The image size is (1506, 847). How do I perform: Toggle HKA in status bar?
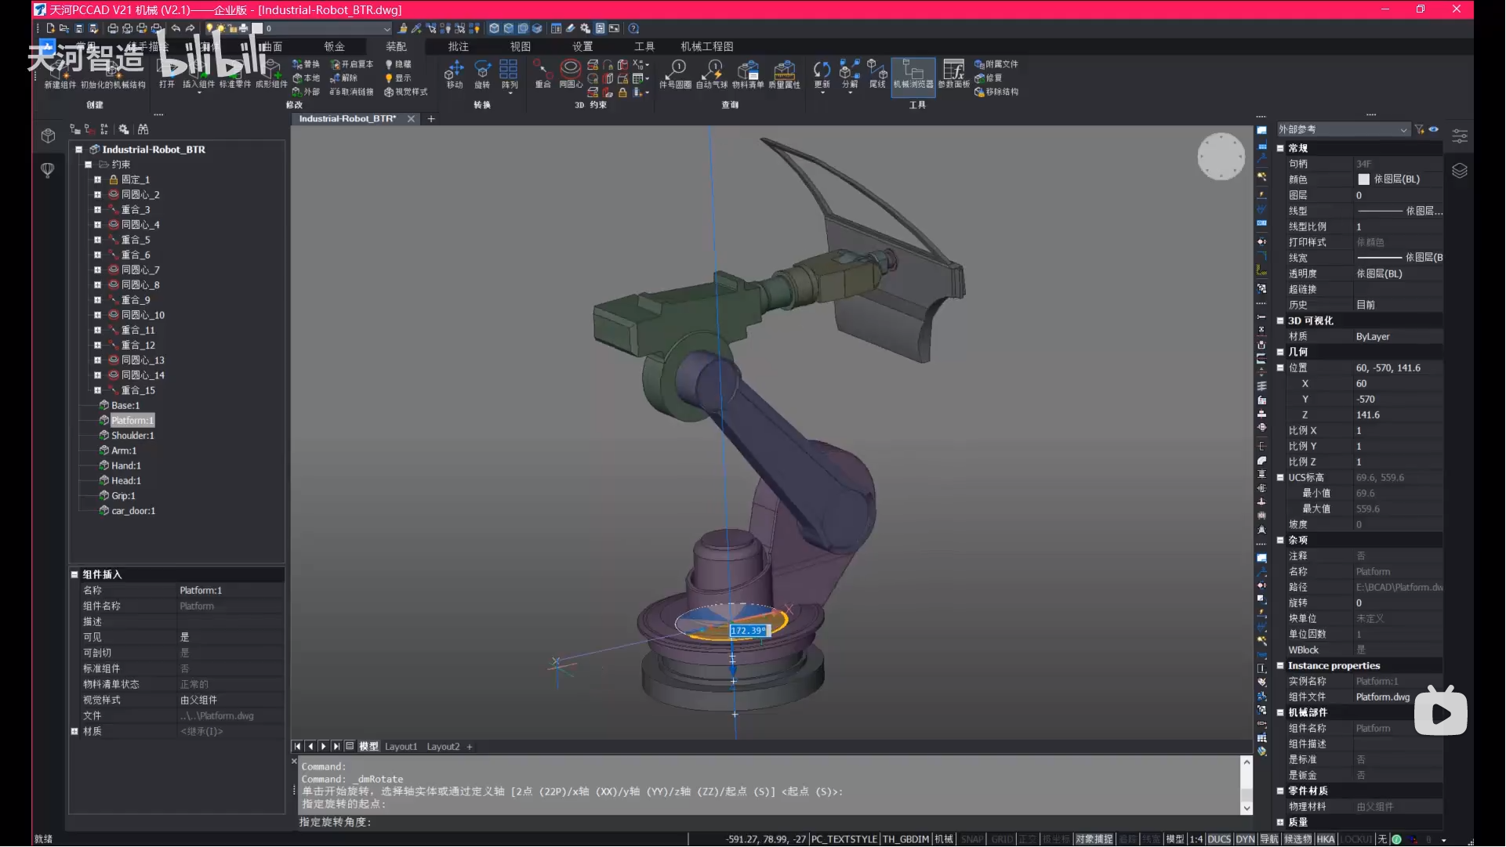coord(1325,839)
